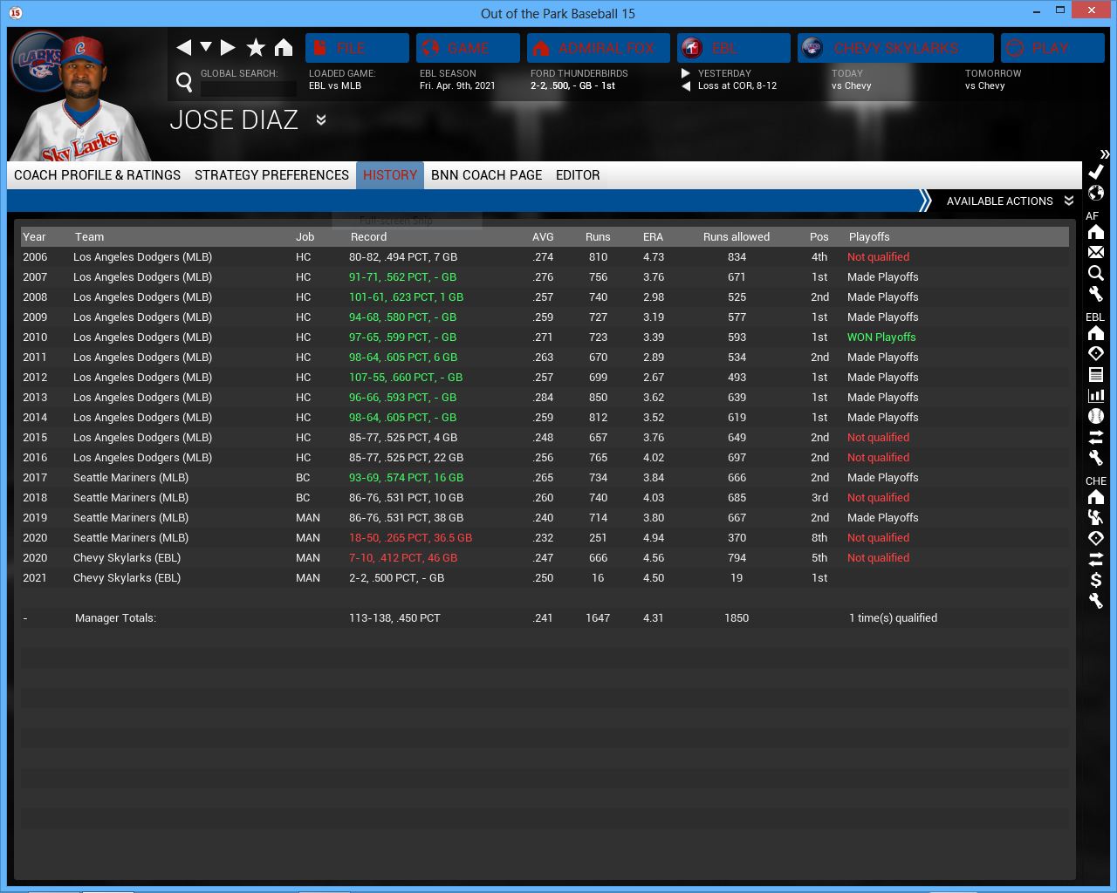Expand the Available Actions dropdown
This screenshot has height=893, width=1117.
[1010, 201]
